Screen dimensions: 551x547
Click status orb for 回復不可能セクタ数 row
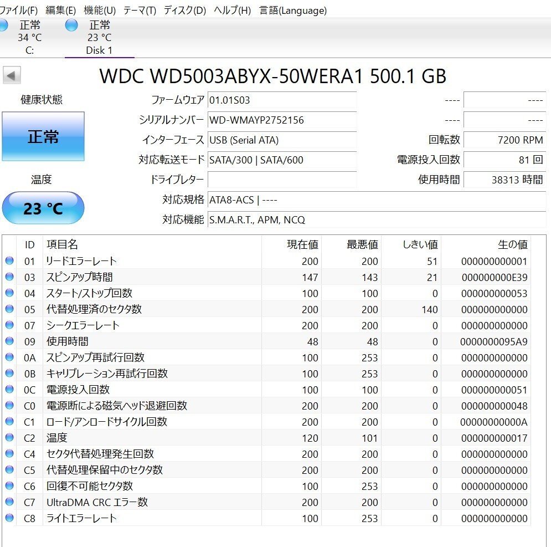9,485
